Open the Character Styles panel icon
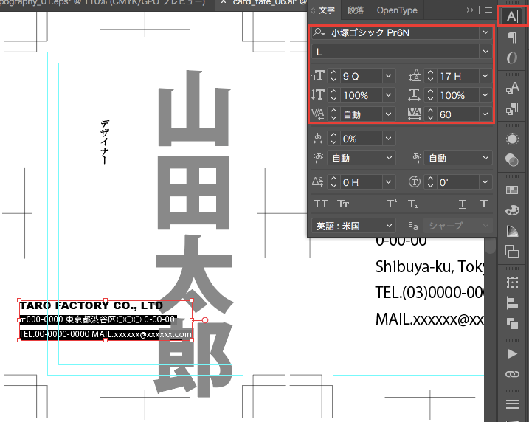 click(x=511, y=90)
